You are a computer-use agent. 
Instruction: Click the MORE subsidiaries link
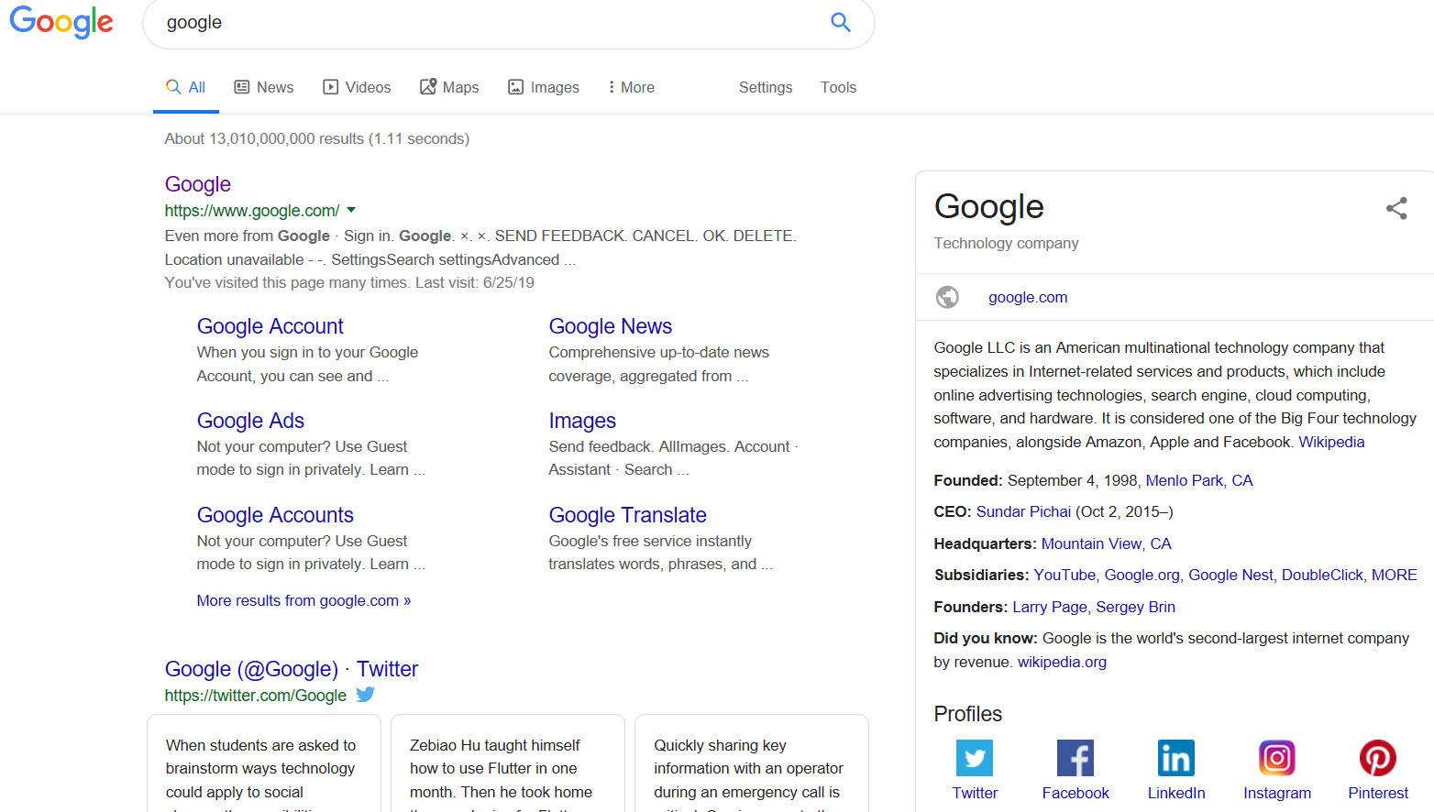pos(1394,575)
